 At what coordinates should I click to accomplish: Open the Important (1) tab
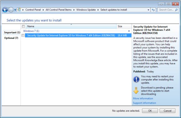click(12, 32)
